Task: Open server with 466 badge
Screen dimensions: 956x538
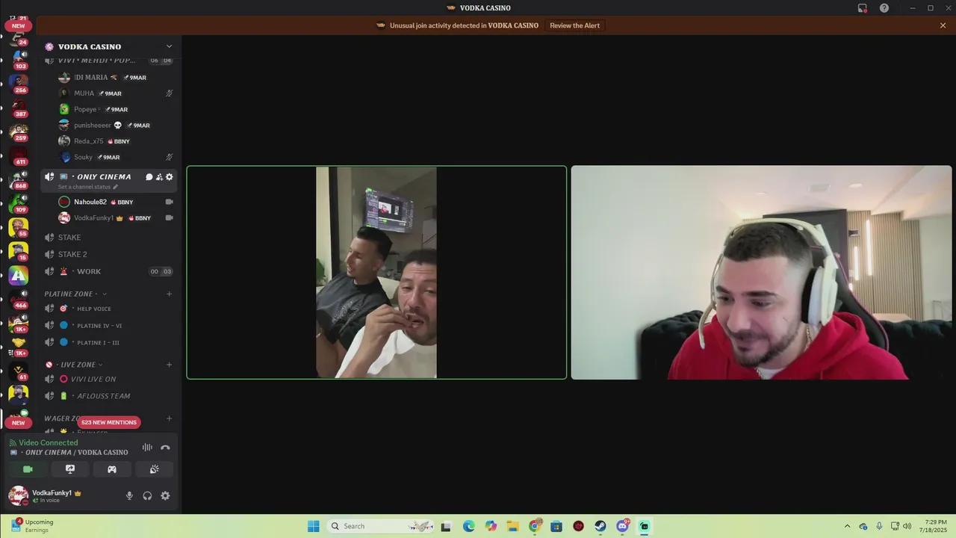Action: 18,299
